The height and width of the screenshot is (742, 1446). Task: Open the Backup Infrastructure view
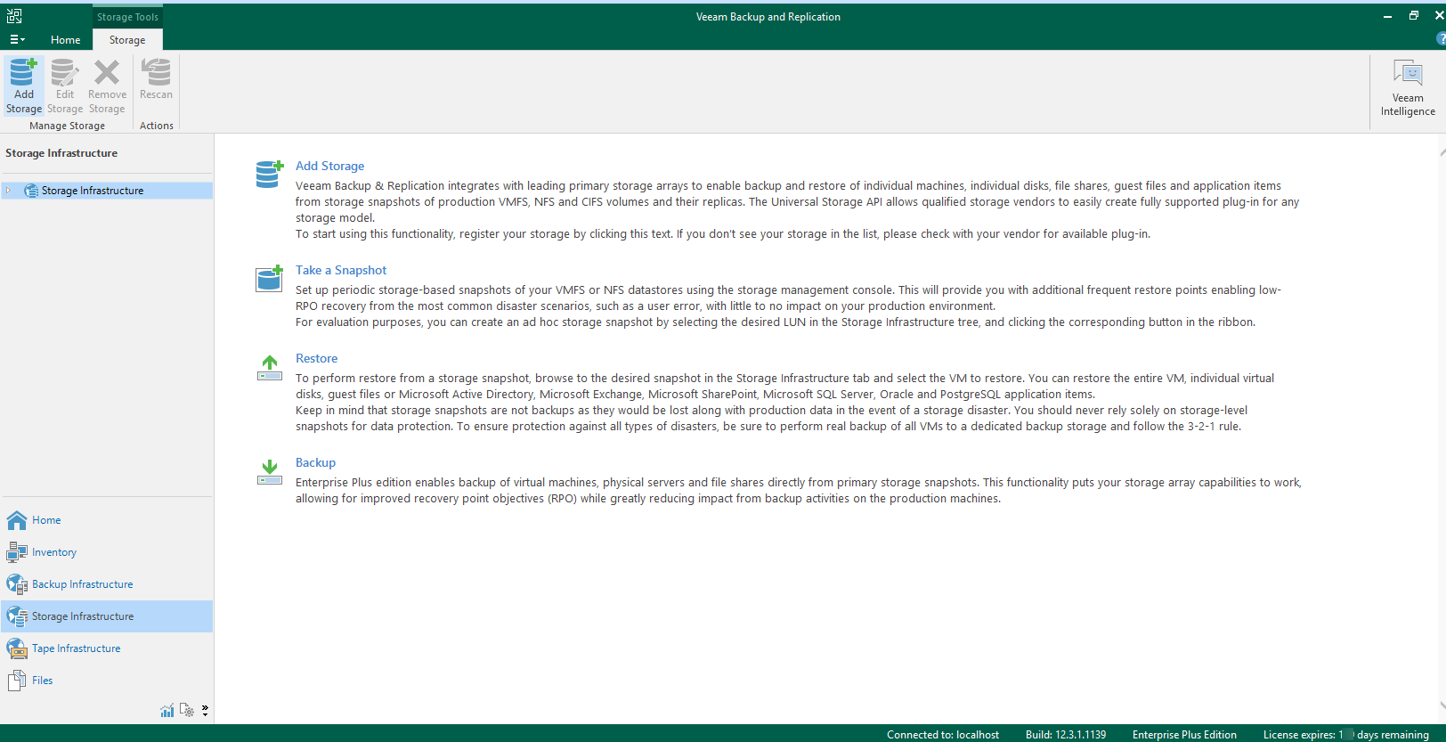pos(107,584)
